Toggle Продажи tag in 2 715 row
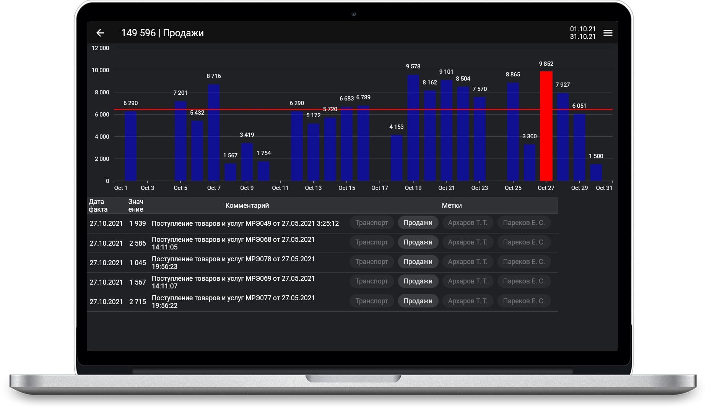This screenshot has height=408, width=707. (418, 301)
